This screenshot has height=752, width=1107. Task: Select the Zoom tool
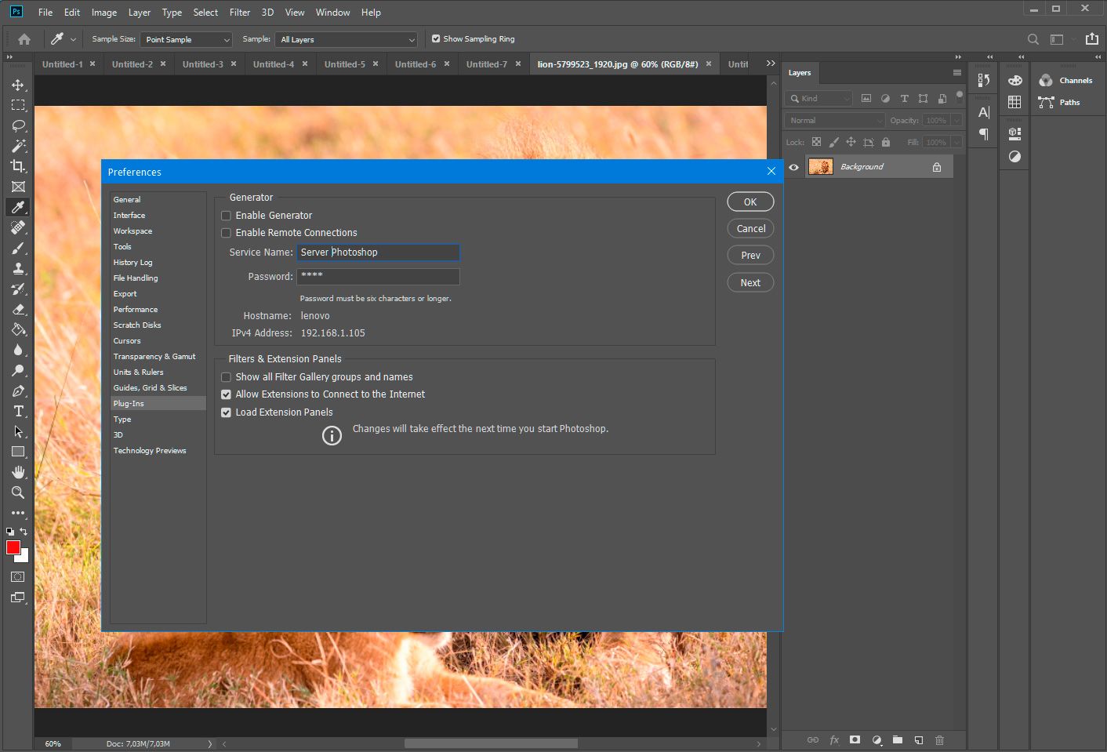pos(18,492)
